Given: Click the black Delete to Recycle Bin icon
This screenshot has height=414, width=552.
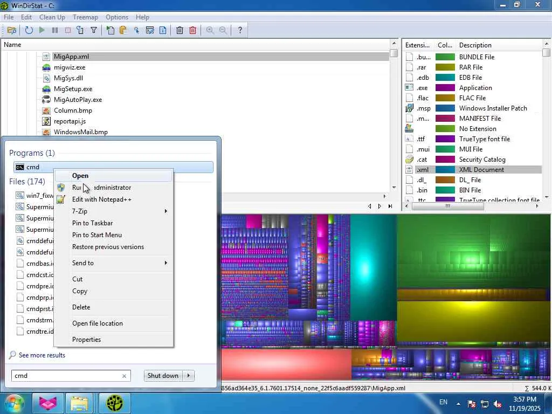Looking at the screenshot, I should 180,30.
